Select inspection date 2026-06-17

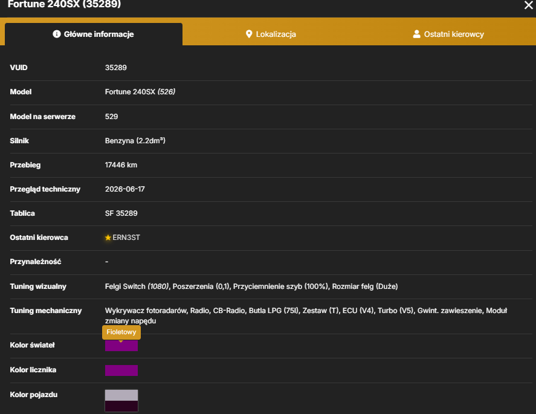point(124,189)
